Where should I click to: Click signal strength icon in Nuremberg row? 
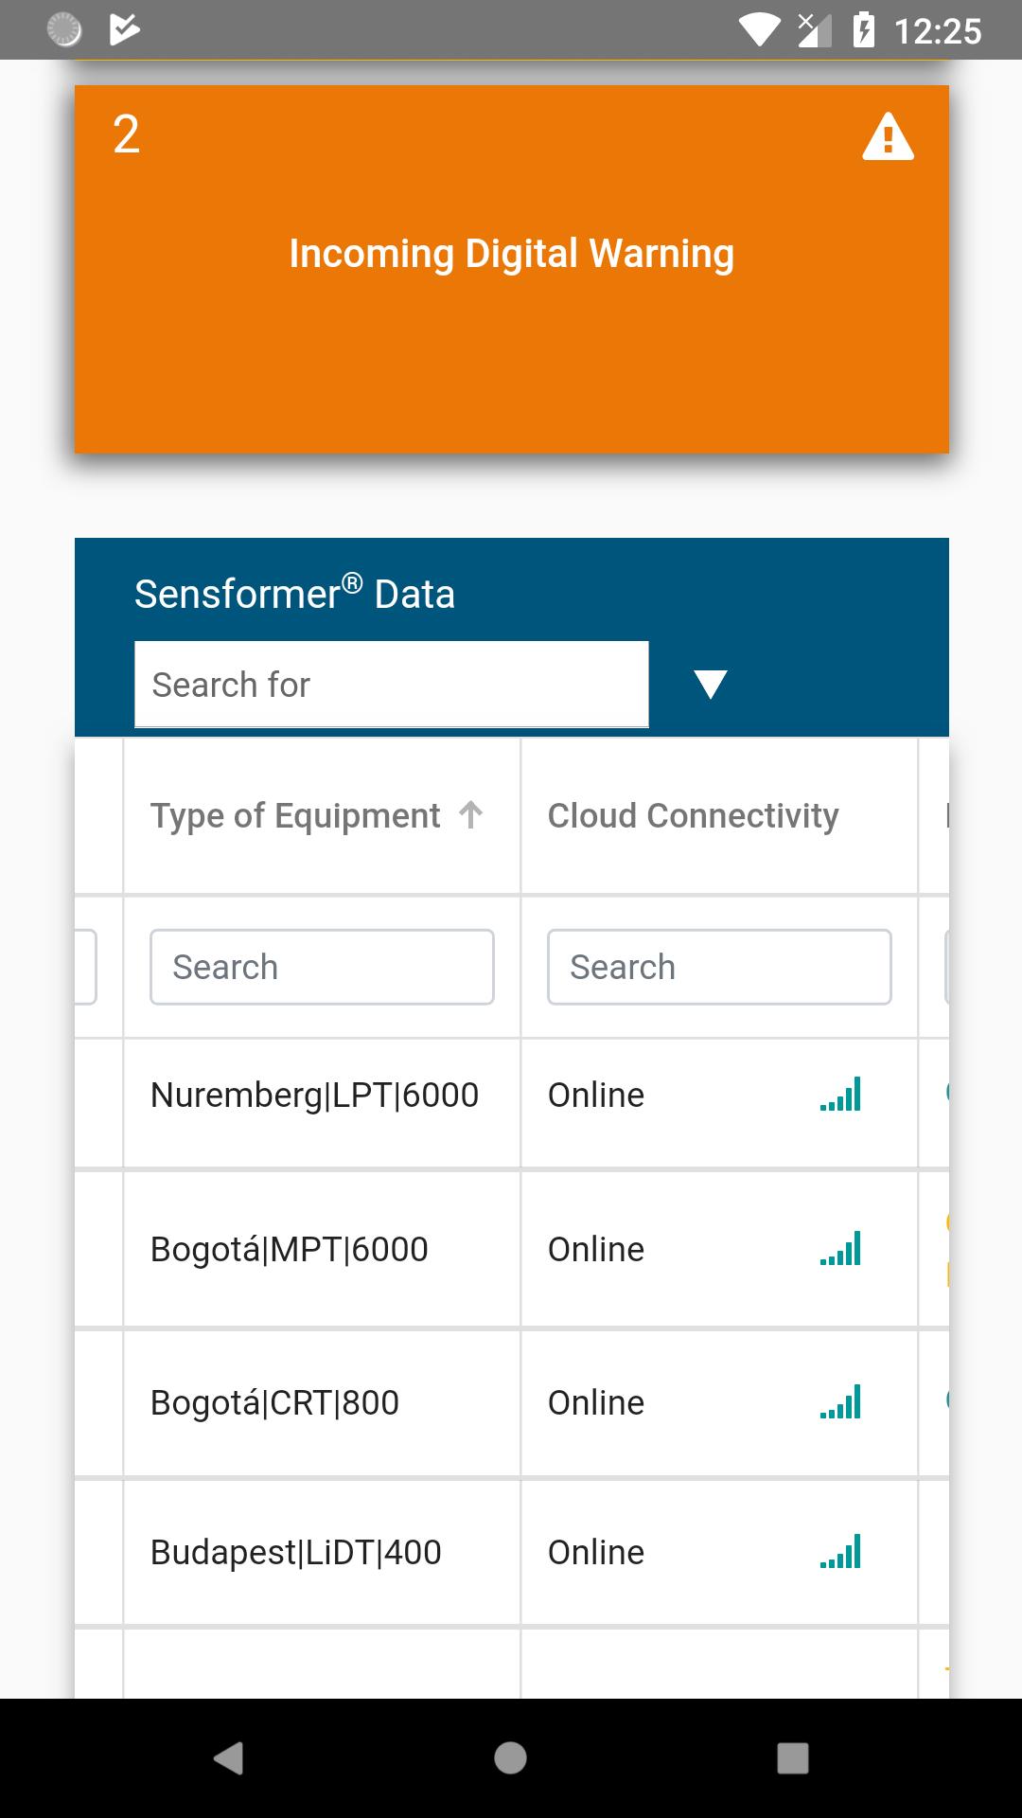[840, 1095]
